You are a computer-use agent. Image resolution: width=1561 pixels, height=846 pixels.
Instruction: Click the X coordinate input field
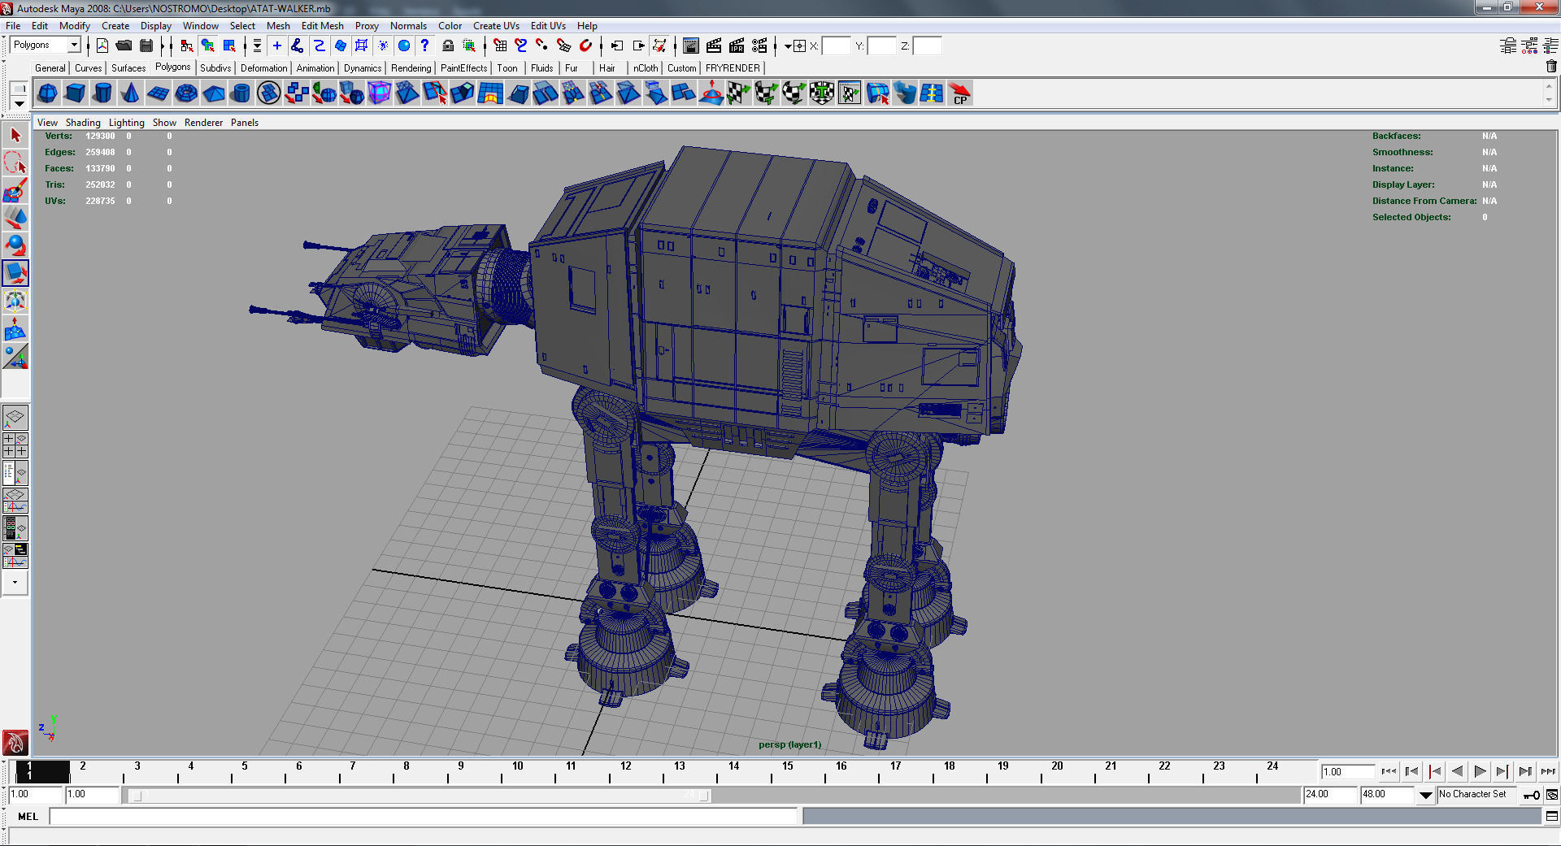(836, 46)
